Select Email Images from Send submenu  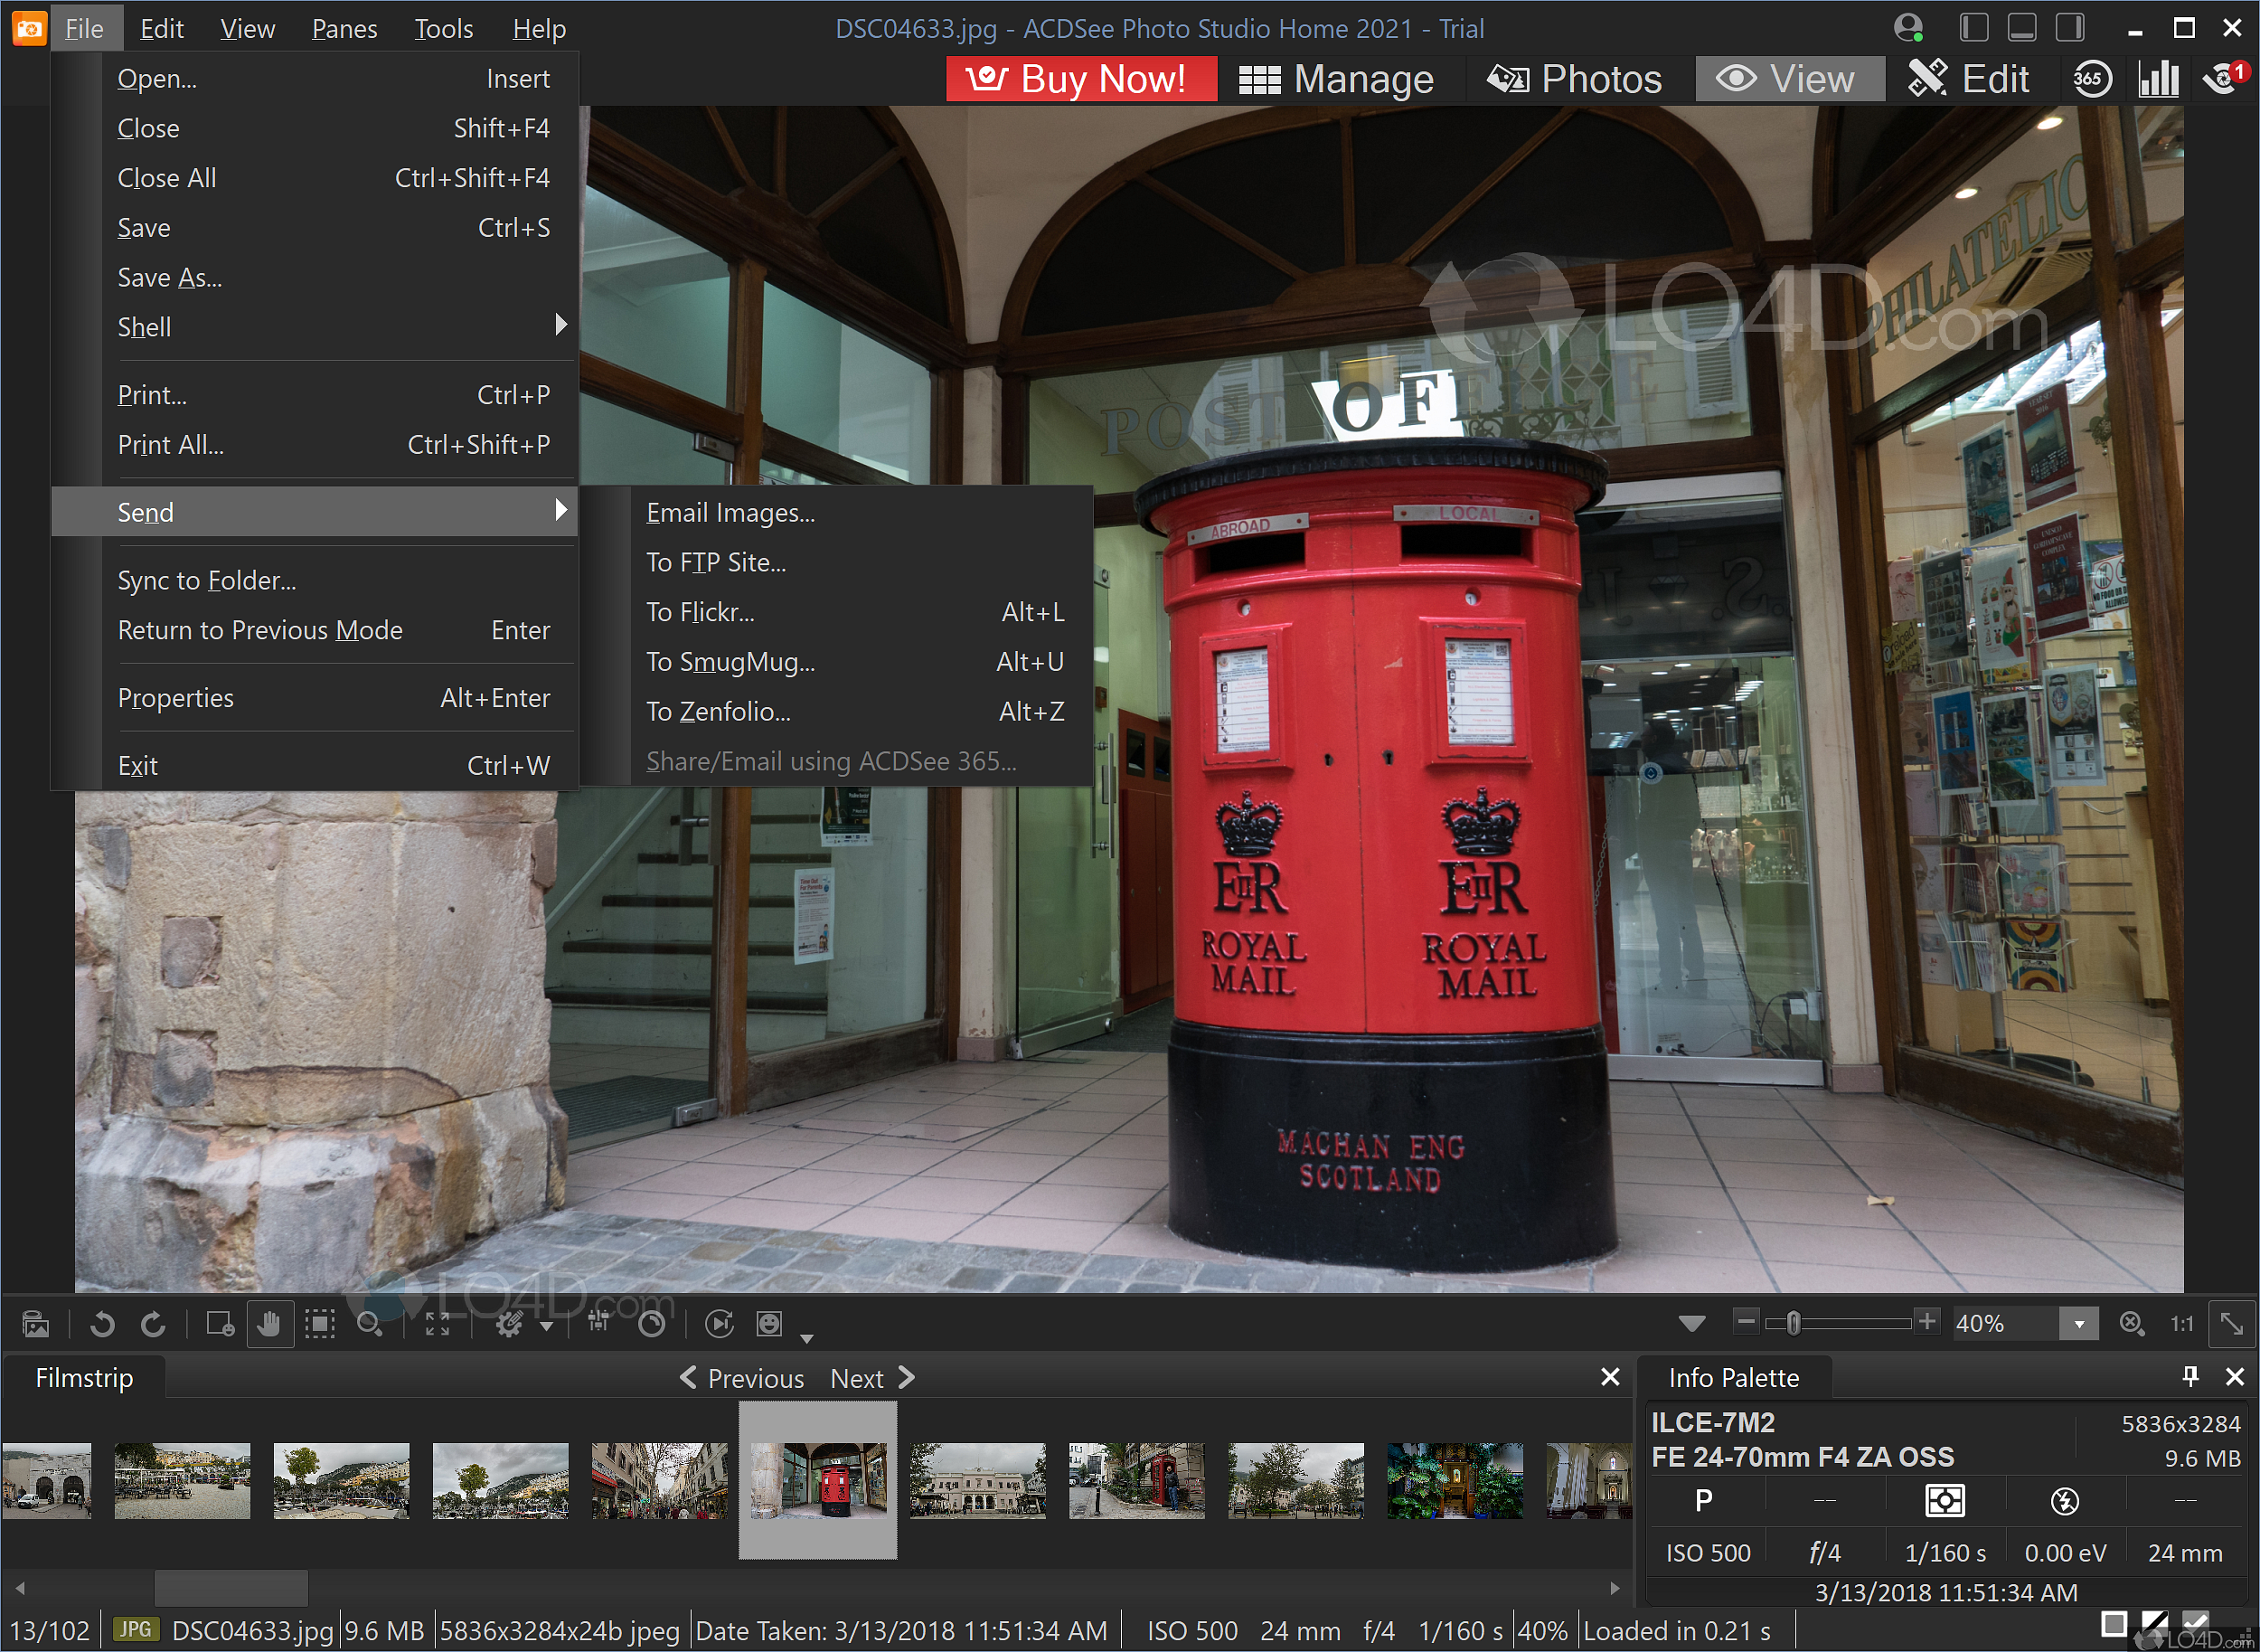(730, 513)
